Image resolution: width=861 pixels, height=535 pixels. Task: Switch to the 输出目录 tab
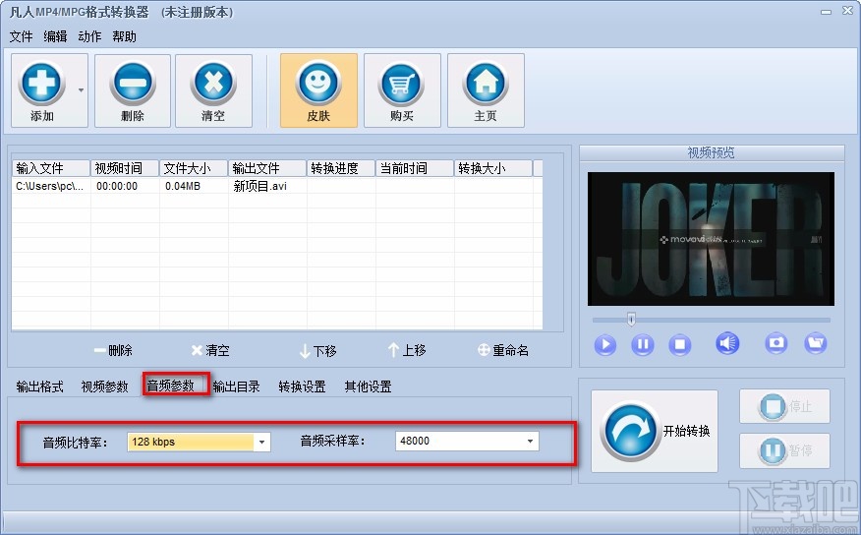pos(237,386)
